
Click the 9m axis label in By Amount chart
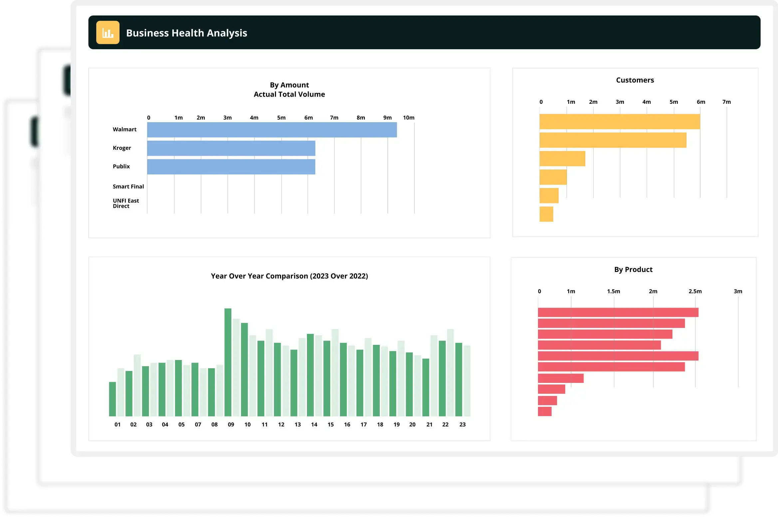coord(387,118)
